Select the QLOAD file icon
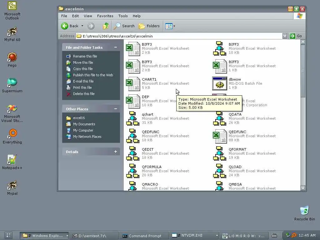This screenshot has height=240, width=320. tap(220, 171)
